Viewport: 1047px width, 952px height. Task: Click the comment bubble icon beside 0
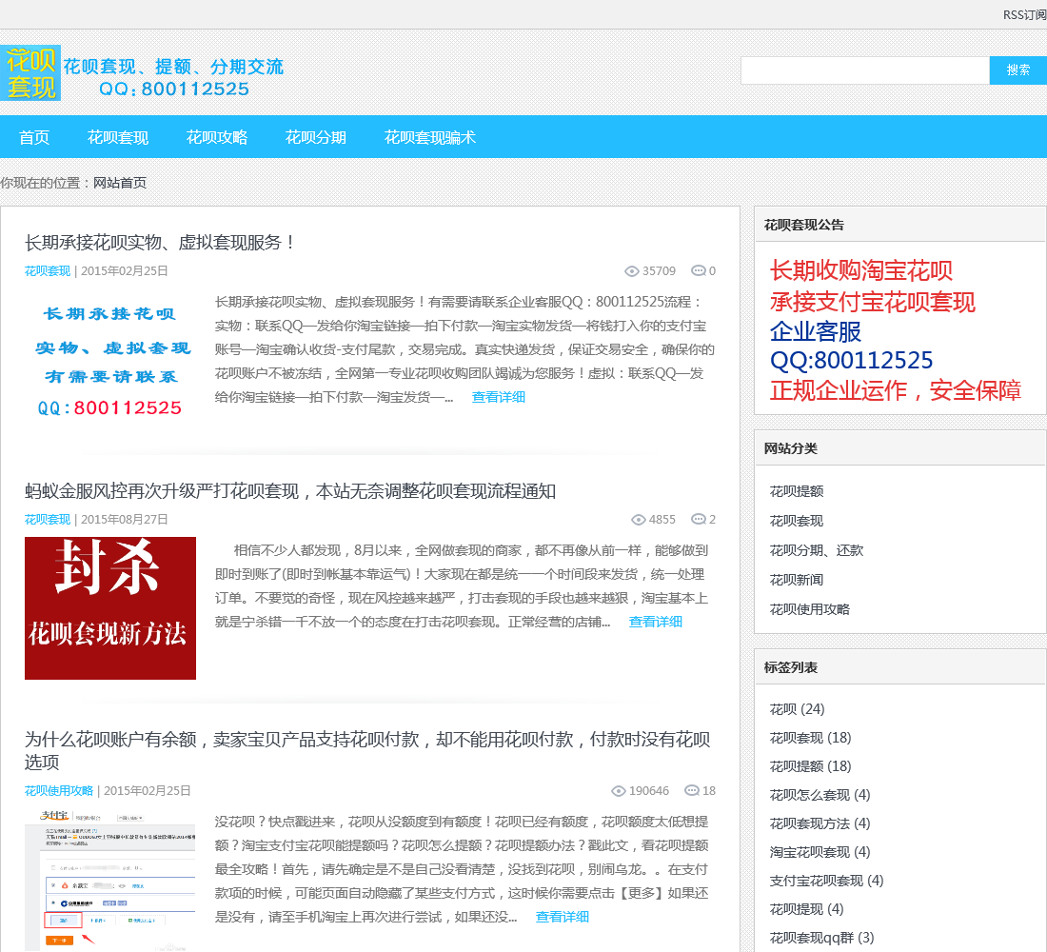click(x=699, y=270)
